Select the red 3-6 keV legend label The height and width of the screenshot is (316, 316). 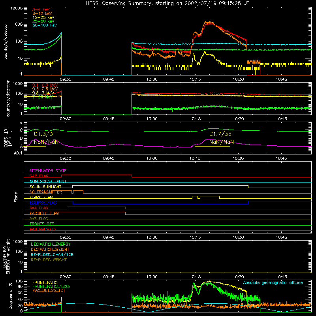[x=41, y=9]
